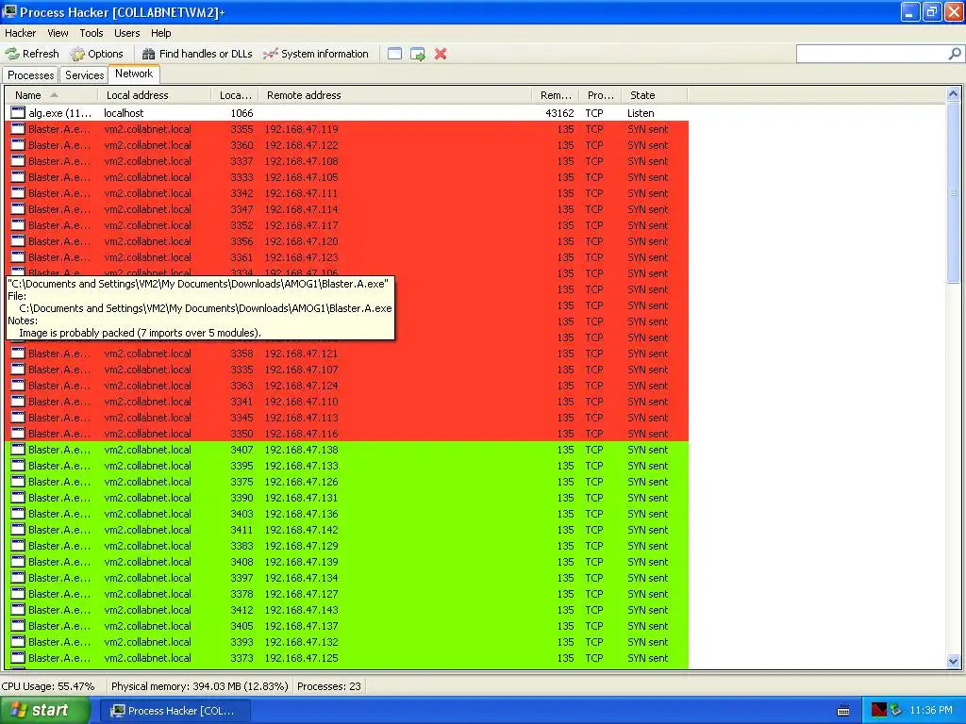The image size is (966, 724).
Task: Click Process Hacker tray icon
Action: tap(878, 710)
